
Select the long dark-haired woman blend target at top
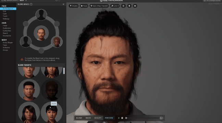pyautogui.click(x=51, y=72)
